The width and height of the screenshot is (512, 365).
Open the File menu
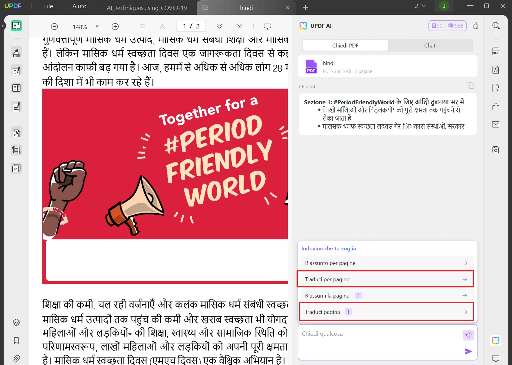pyautogui.click(x=48, y=6)
